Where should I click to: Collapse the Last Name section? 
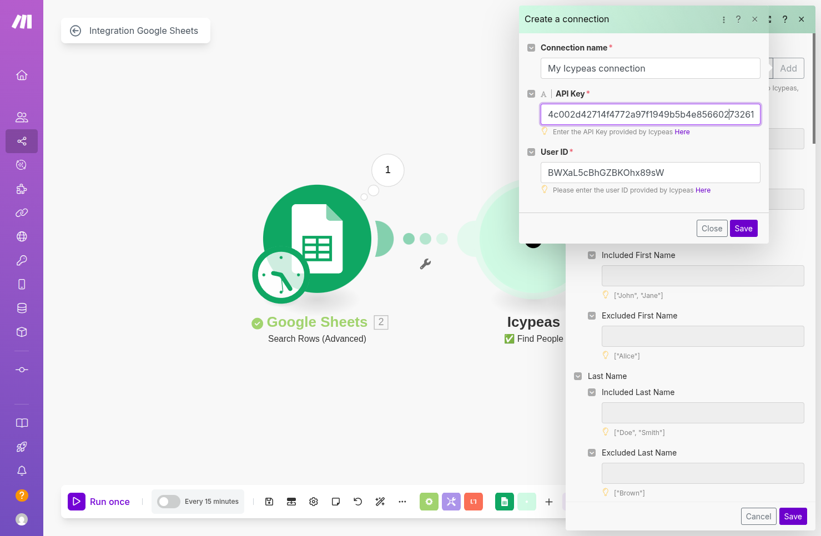point(578,376)
